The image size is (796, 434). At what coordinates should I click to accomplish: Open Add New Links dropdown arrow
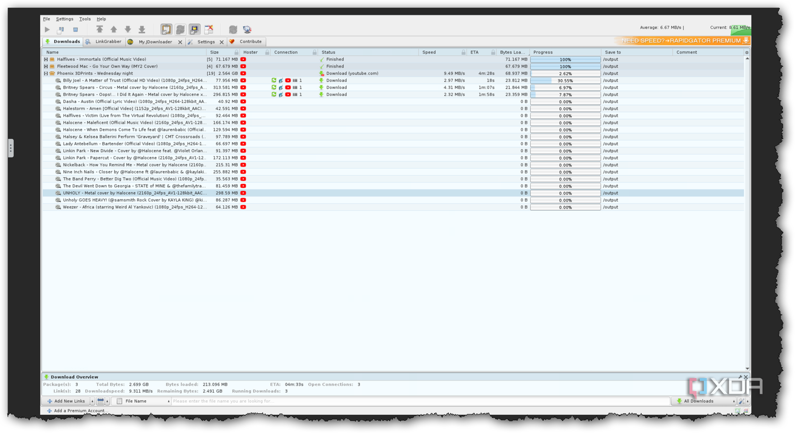92,401
